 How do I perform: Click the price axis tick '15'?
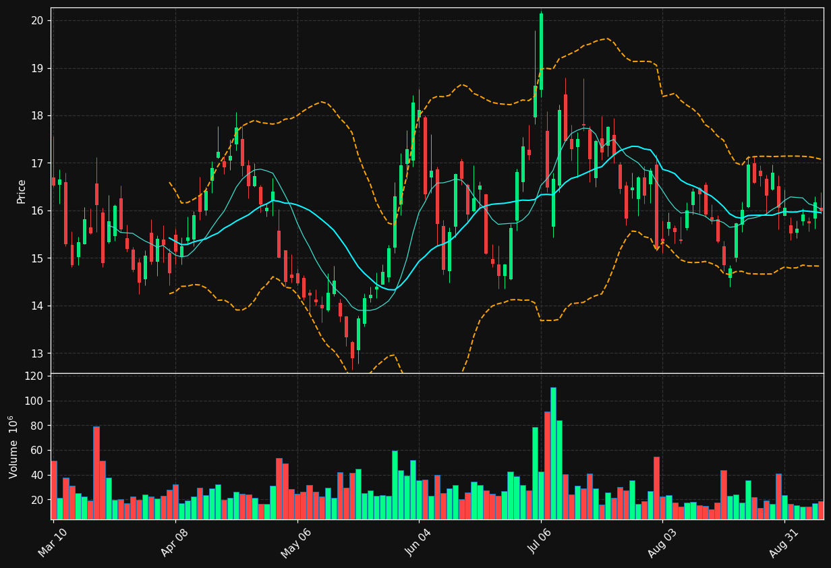pos(37,258)
